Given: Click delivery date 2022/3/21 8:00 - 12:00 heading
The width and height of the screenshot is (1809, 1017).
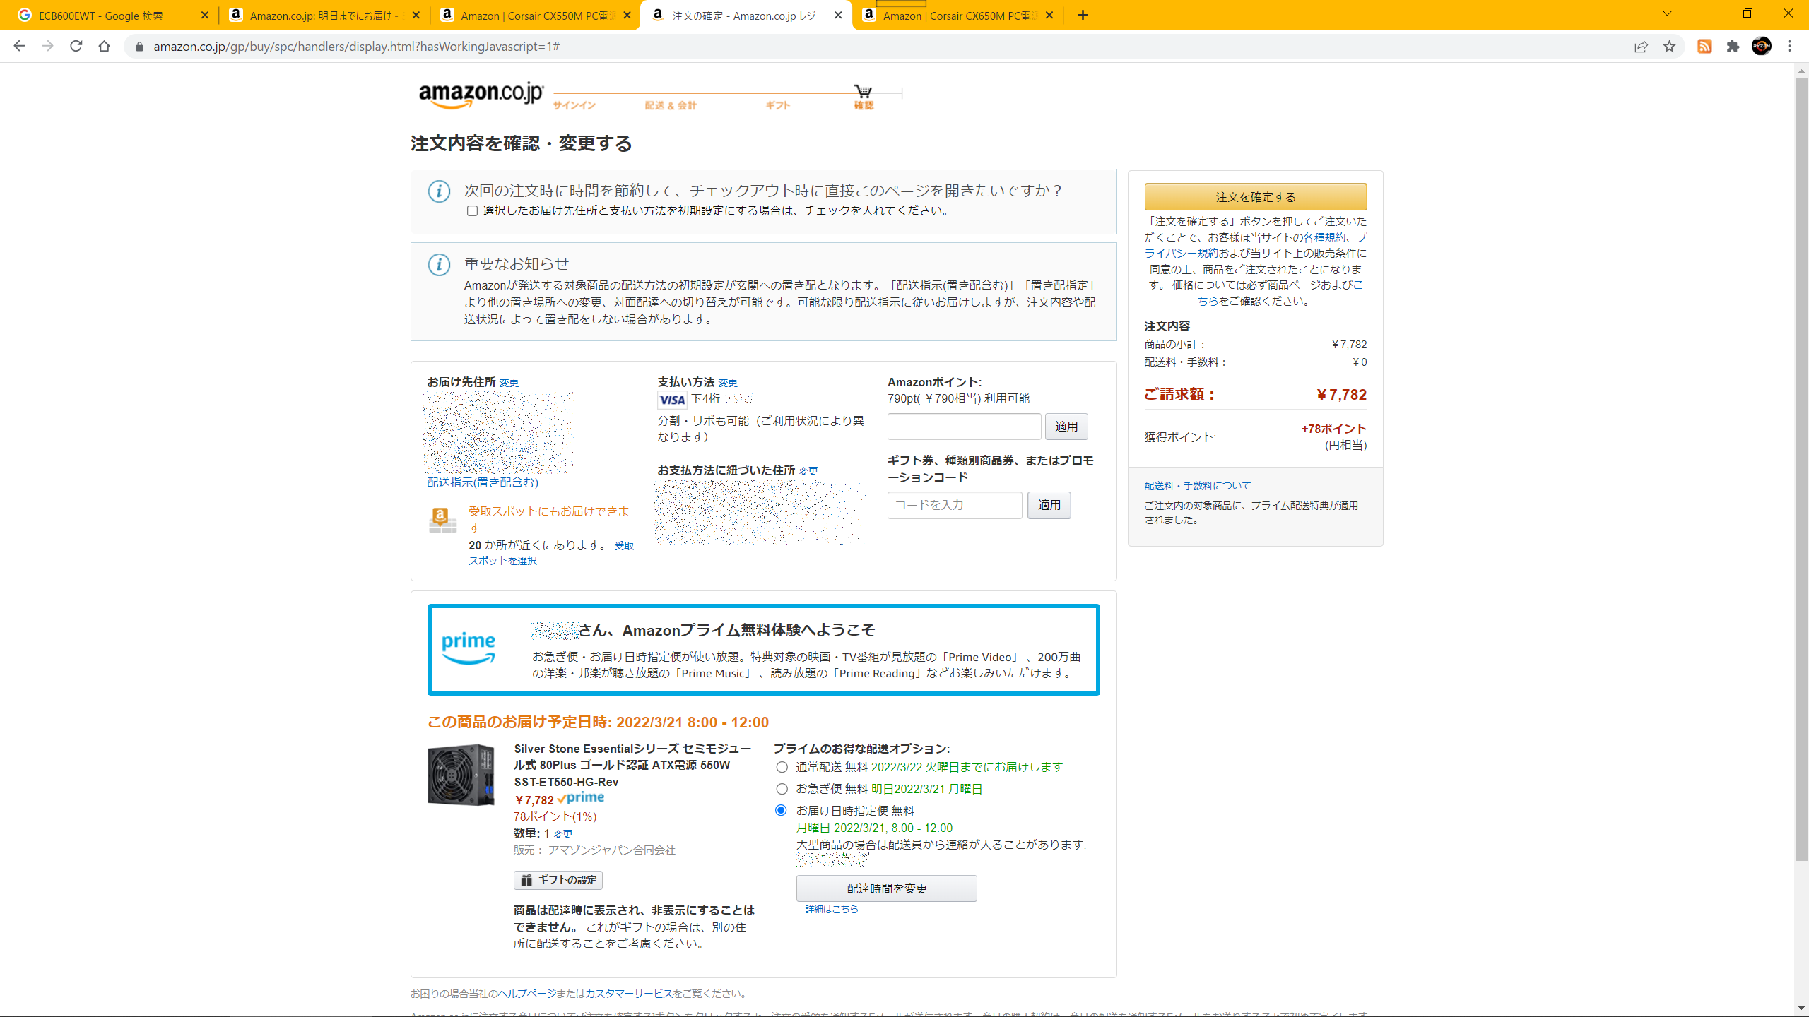Looking at the screenshot, I should tap(598, 722).
